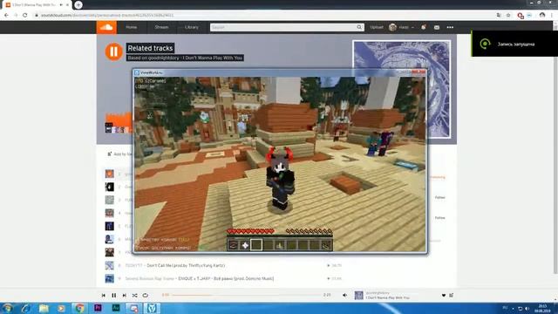
Task: Open the Home tab in SoundCloud
Action: [131, 27]
